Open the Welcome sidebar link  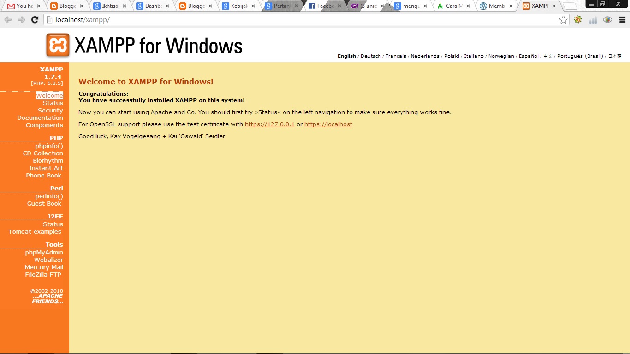pos(49,95)
